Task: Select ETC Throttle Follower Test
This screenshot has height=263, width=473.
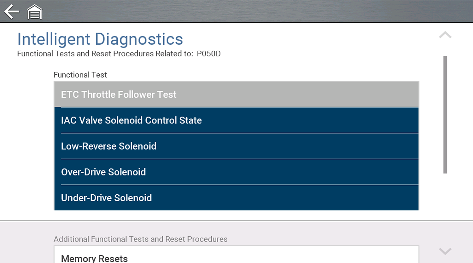Action: (x=236, y=94)
